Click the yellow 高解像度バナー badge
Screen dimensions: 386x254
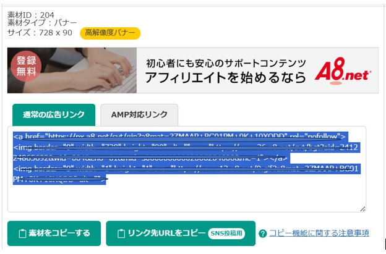click(110, 33)
